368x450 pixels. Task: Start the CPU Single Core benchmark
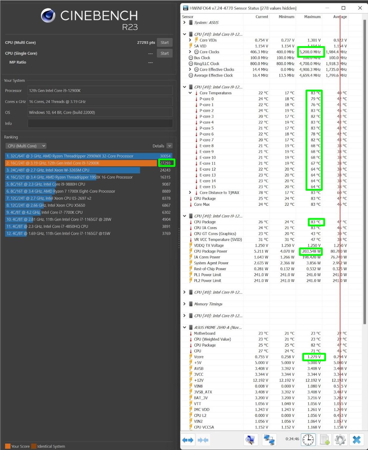point(164,53)
